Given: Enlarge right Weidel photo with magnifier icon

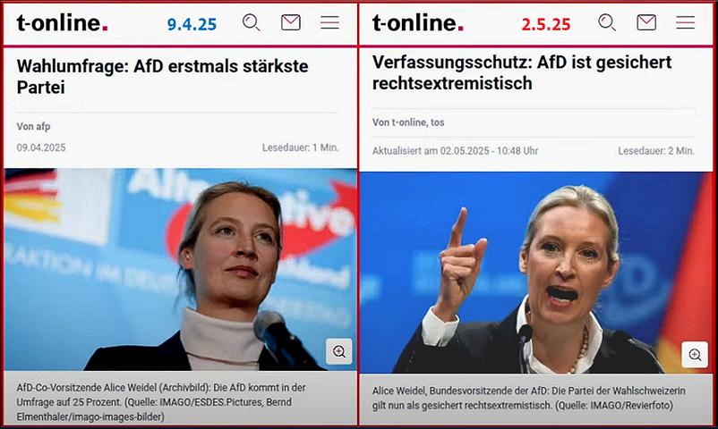Looking at the screenshot, I should pos(695,355).
